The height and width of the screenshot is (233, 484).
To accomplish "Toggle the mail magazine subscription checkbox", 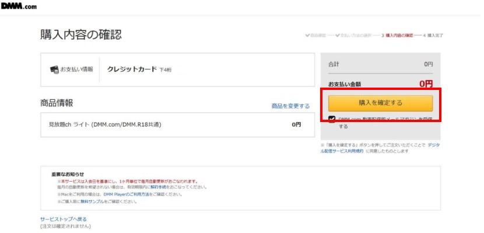I will [x=332, y=119].
